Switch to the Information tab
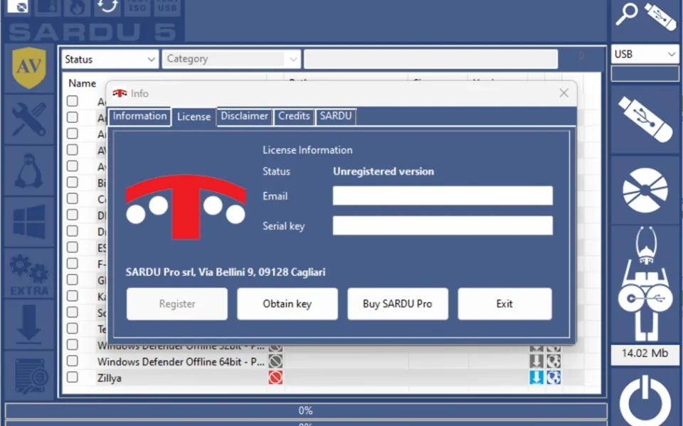Viewport: 683px width, 426px height. click(139, 116)
